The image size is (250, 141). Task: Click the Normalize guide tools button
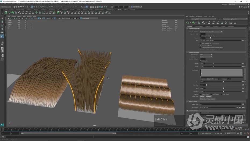(x=209, y=96)
